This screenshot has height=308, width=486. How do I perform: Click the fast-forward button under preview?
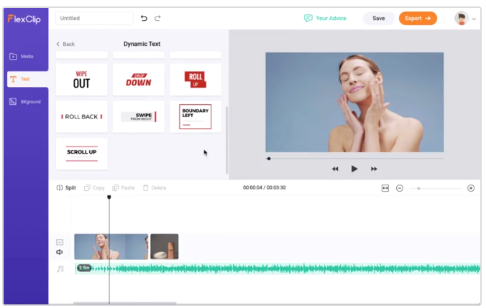(374, 169)
